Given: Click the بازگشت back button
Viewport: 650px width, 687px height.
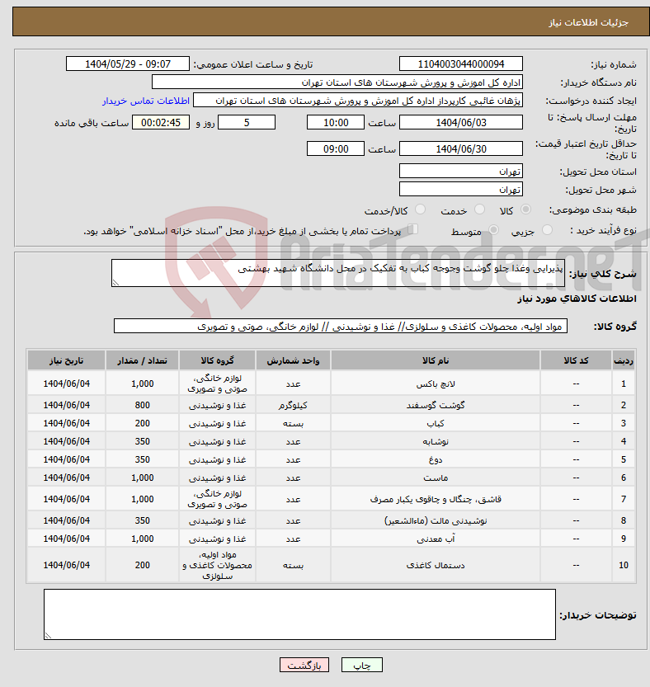Looking at the screenshot, I should (x=304, y=665).
